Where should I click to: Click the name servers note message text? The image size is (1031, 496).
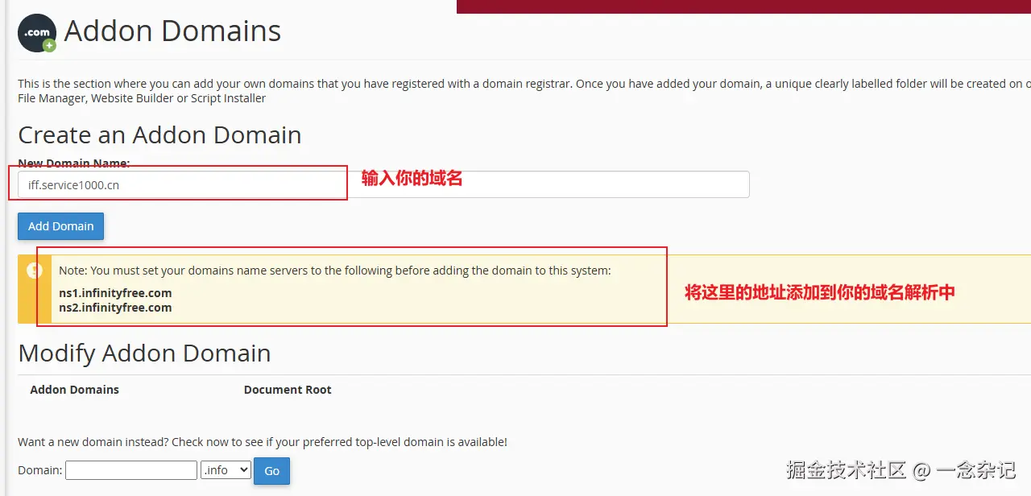point(335,271)
